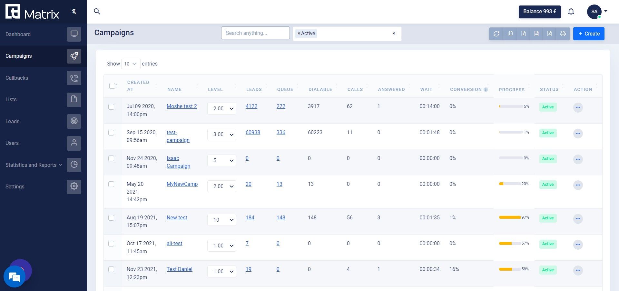Refresh the campaigns table
The image size is (619, 291).
pyautogui.click(x=496, y=34)
